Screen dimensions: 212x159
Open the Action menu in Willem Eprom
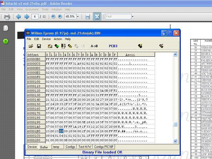coord(58,39)
